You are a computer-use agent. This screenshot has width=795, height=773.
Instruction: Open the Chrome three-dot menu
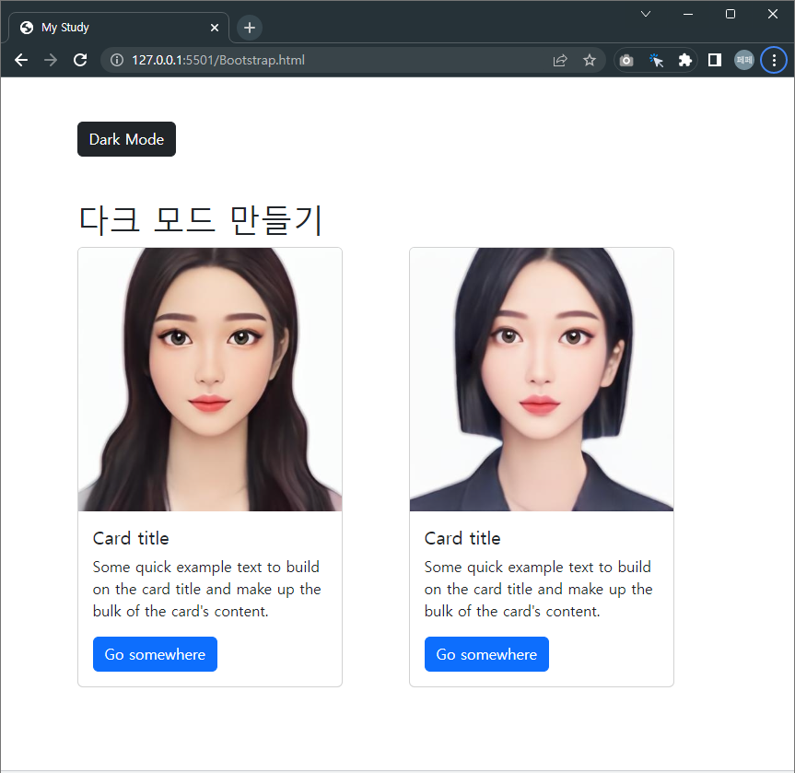(774, 60)
